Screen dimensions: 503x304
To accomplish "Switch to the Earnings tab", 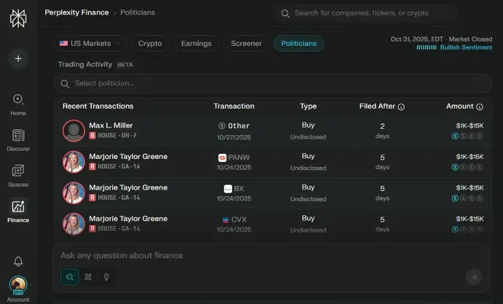I will [x=196, y=43].
